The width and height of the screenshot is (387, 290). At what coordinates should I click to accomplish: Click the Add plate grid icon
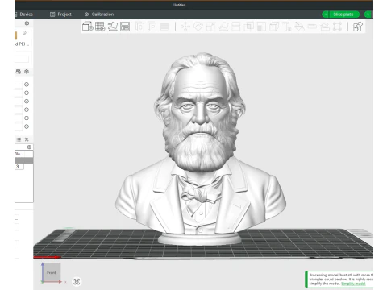tap(100, 27)
